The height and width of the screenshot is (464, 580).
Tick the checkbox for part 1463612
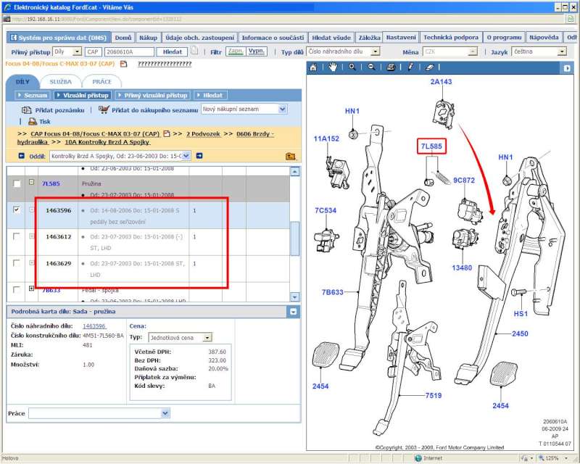pos(17,237)
